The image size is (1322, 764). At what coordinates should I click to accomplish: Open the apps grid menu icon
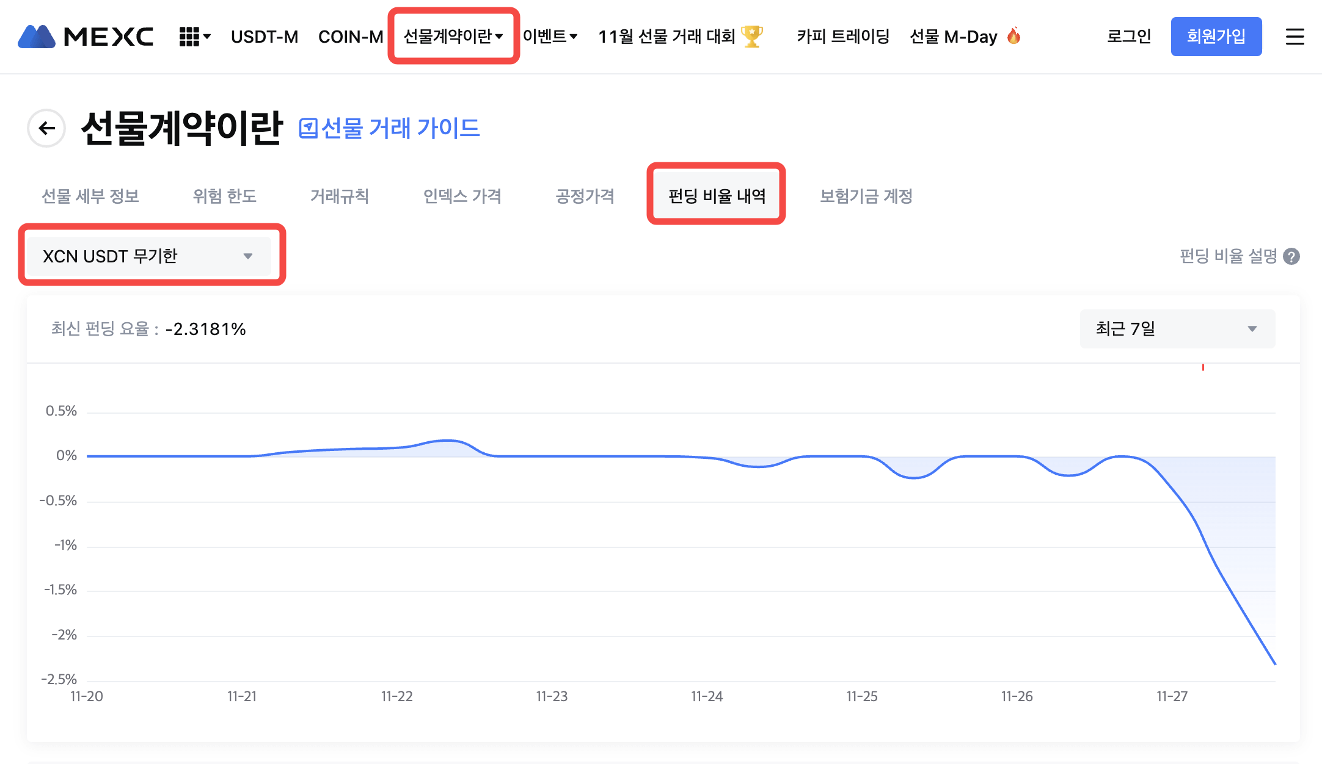(189, 37)
